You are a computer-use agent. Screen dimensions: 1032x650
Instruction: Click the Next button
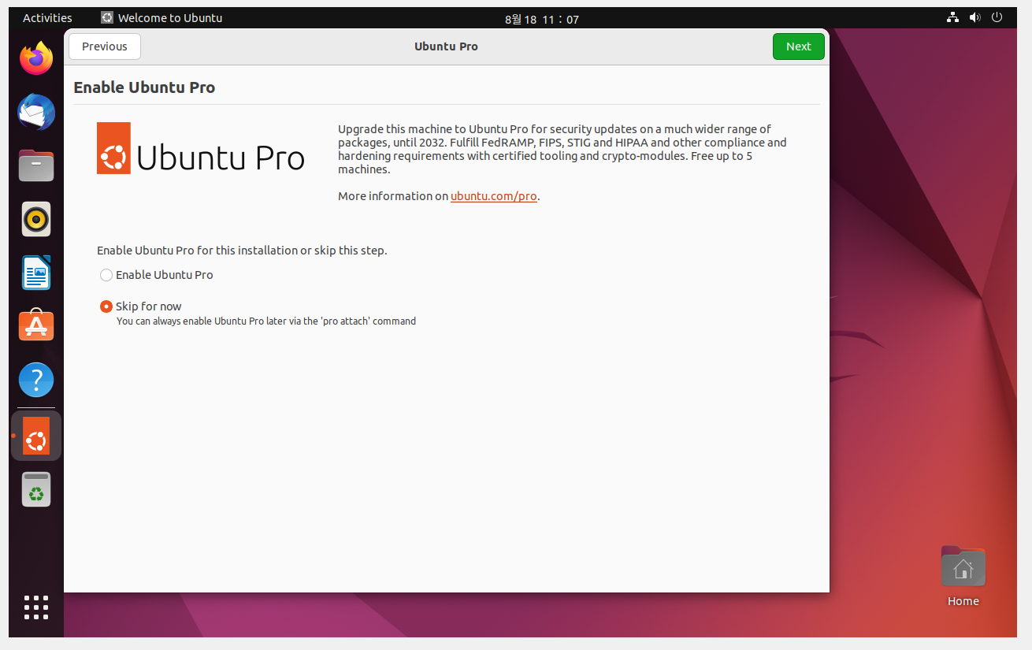click(798, 46)
